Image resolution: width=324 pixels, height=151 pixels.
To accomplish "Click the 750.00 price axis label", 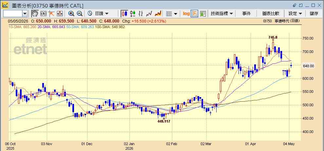I will point(309,38).
